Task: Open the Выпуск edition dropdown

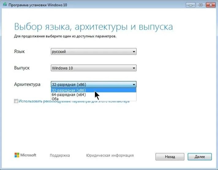Action: click(94, 68)
